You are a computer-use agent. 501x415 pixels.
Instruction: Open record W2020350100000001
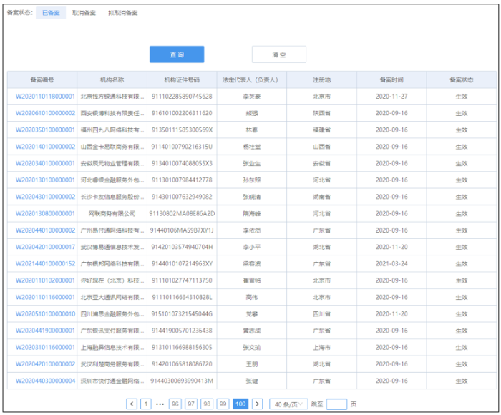coord(45,130)
